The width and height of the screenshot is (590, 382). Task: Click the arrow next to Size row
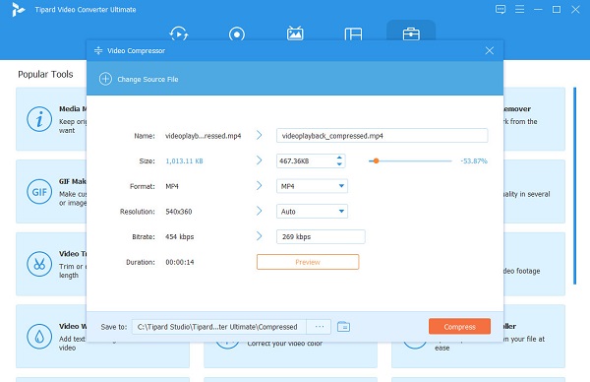pyautogui.click(x=259, y=160)
